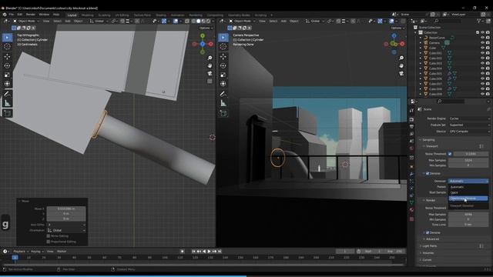Select the Move tool in camera viewport
This screenshot has height=277, width=493.
[223, 57]
